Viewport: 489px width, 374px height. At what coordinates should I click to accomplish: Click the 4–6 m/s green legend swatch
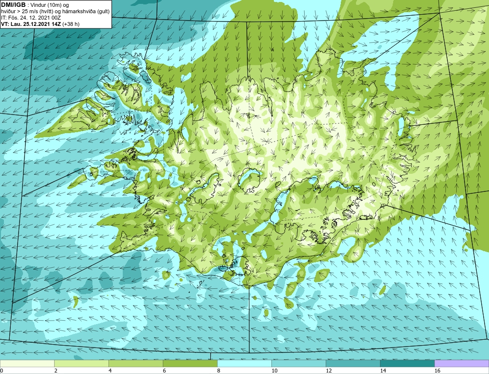(x=135, y=363)
